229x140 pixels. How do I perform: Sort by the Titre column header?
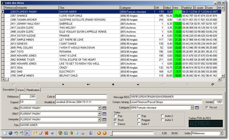click(x=89, y=8)
